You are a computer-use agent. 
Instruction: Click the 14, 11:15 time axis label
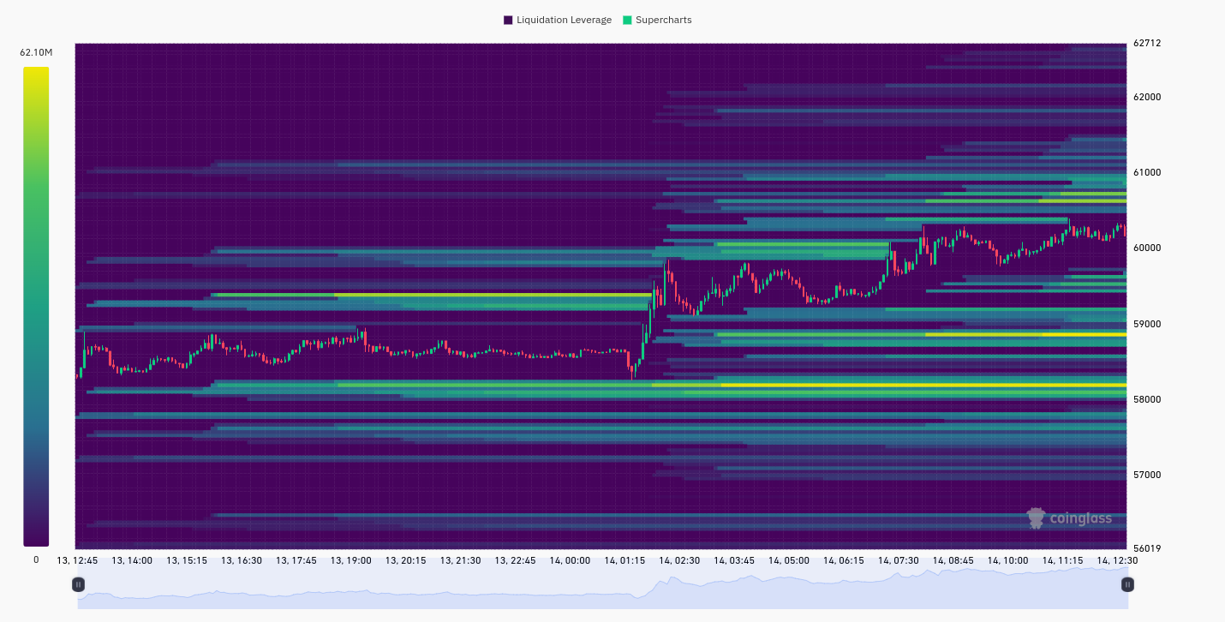point(1063,560)
